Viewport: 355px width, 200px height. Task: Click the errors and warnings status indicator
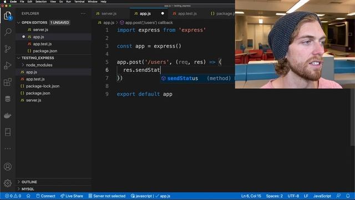click(13, 196)
